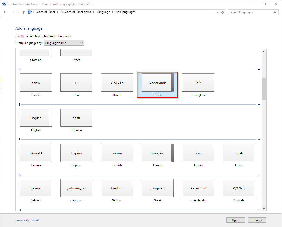Select the English language tile

point(36,118)
